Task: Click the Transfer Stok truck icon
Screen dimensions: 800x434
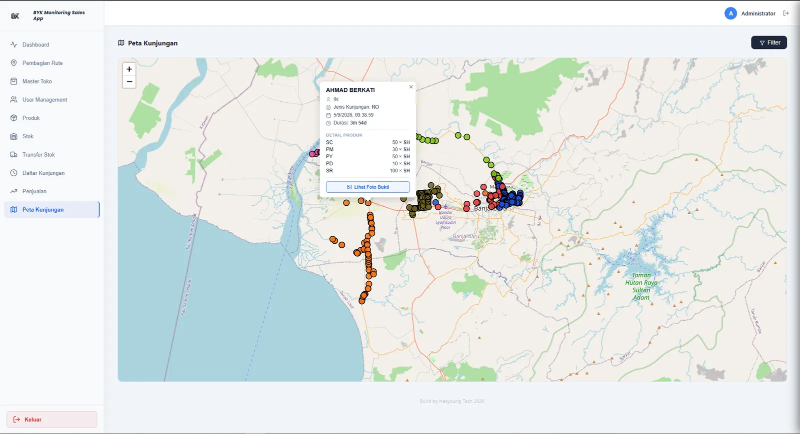Action: point(14,155)
